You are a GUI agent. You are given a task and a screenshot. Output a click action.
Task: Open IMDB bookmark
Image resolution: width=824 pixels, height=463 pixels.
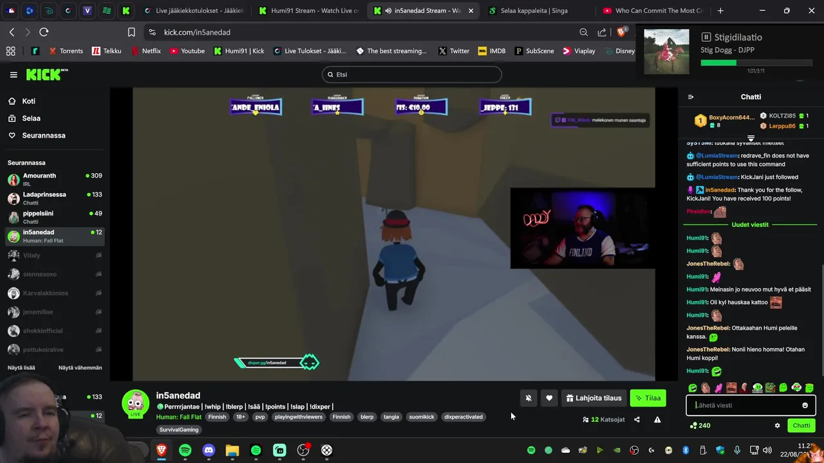tap(492, 51)
